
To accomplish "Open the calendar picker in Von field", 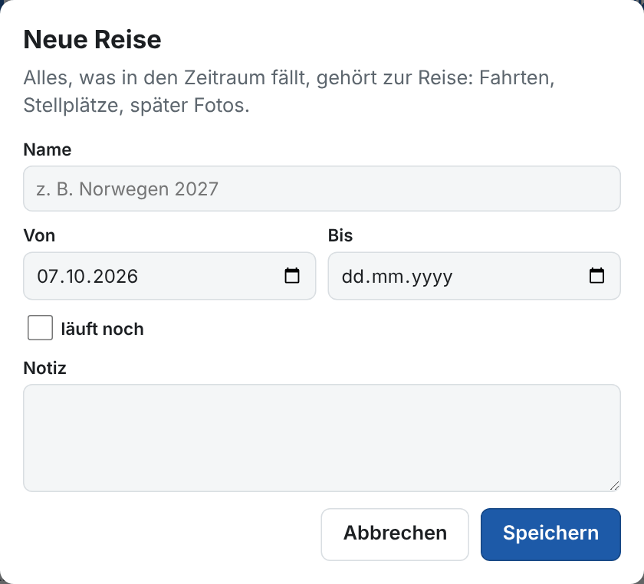I will 292,276.
